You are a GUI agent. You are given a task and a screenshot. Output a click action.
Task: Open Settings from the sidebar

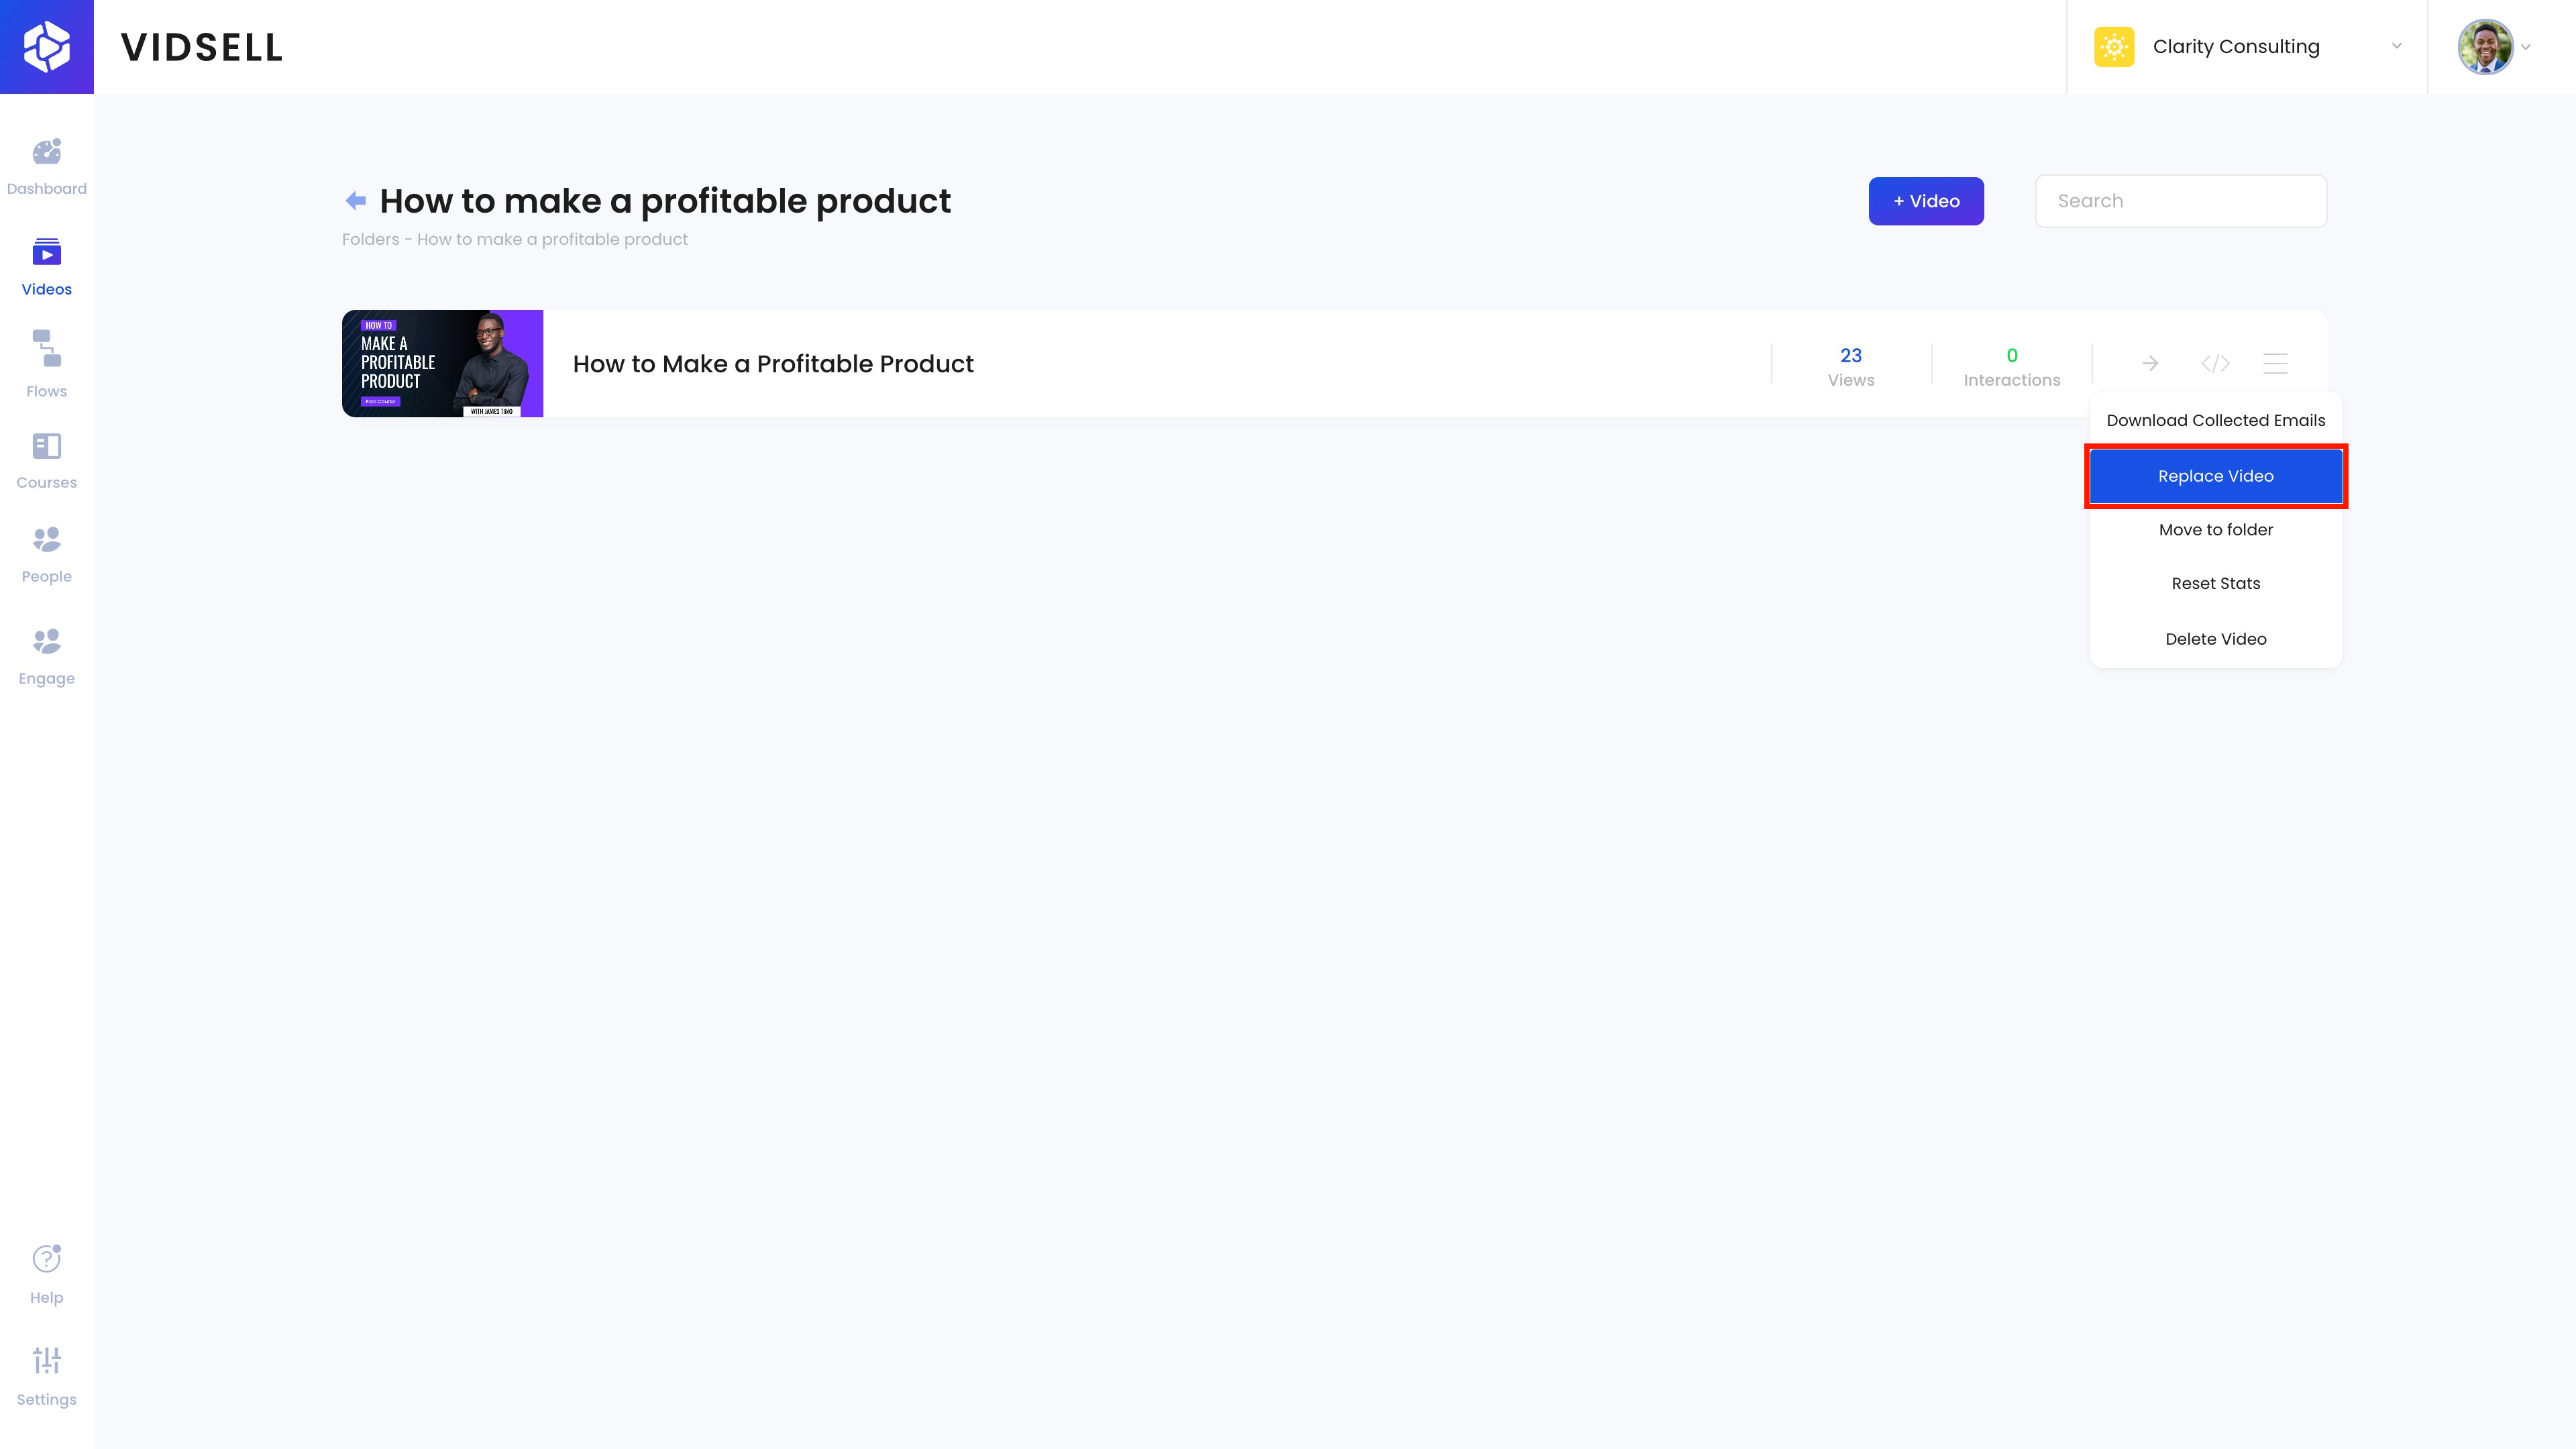click(46, 1361)
